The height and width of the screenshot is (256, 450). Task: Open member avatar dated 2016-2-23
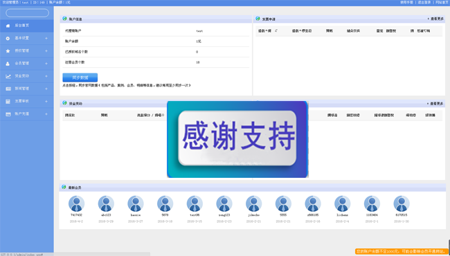pos(224,203)
